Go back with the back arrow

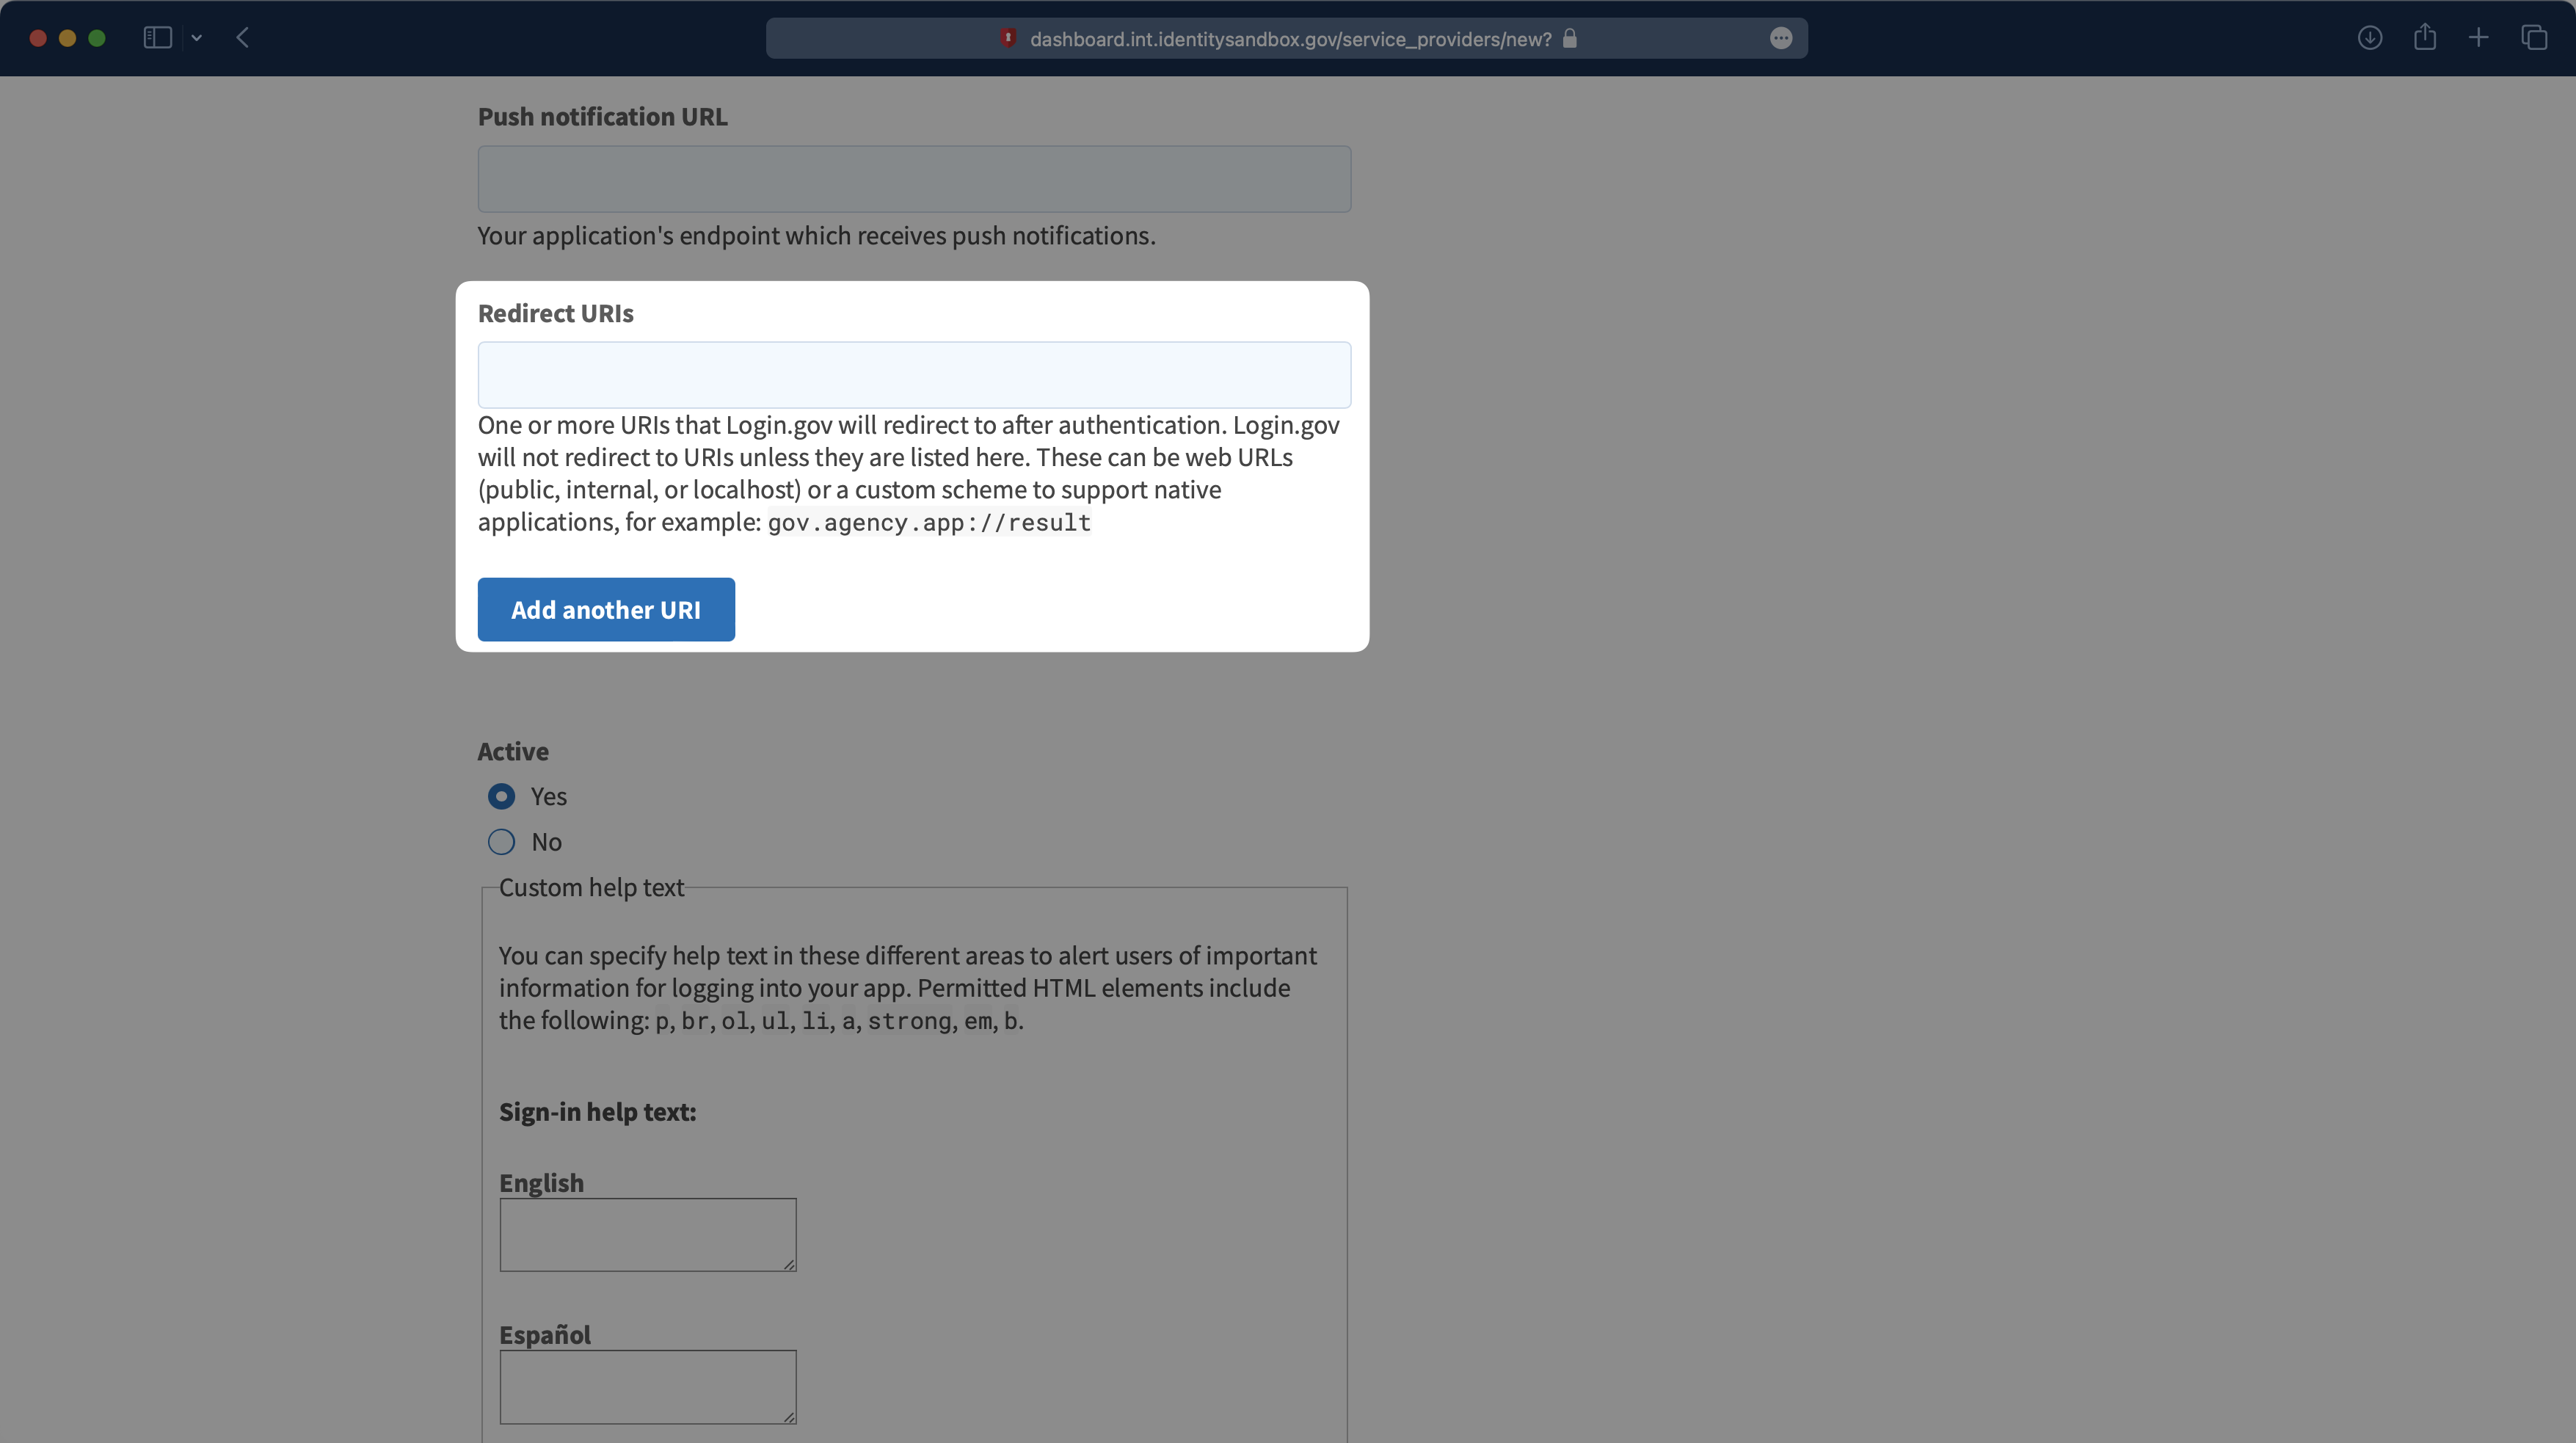(242, 38)
